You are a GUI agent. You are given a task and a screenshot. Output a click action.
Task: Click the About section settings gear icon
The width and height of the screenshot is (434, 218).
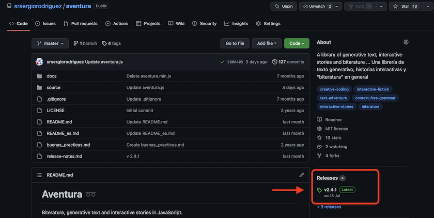[406, 42]
